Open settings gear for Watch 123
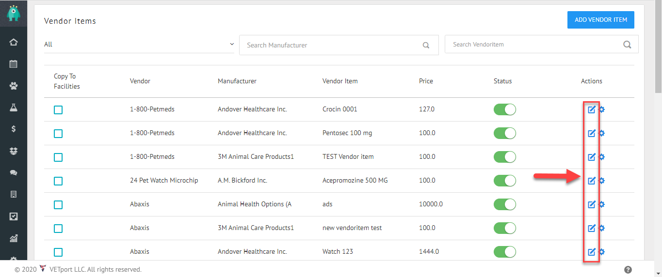Viewport: 662px width, 277px height. pos(602,252)
